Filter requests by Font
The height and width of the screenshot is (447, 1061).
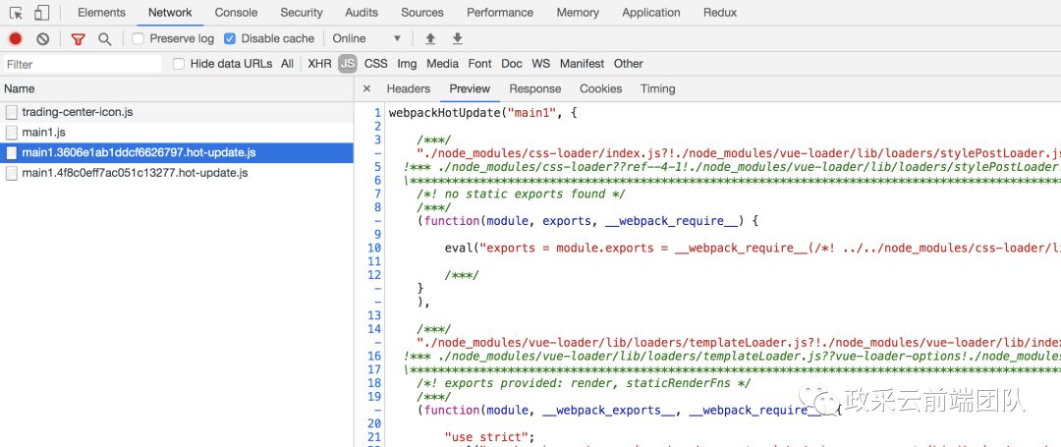click(479, 64)
